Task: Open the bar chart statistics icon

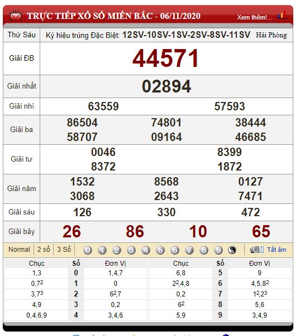Action: (x=282, y=15)
